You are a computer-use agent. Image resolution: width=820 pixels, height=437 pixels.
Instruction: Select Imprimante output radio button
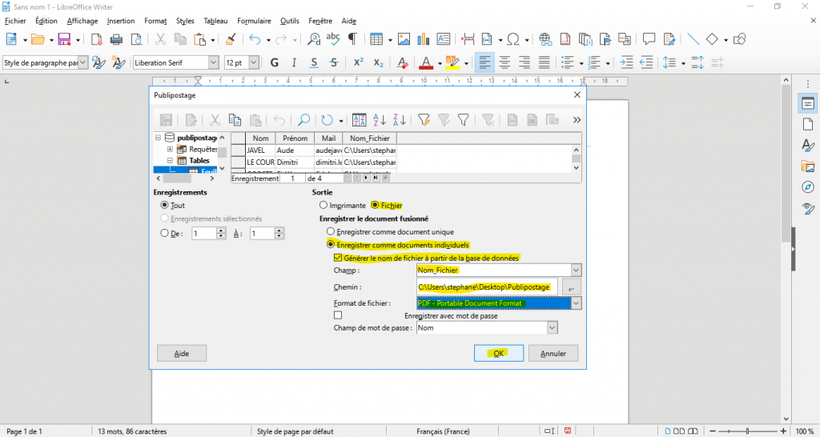[324, 206]
